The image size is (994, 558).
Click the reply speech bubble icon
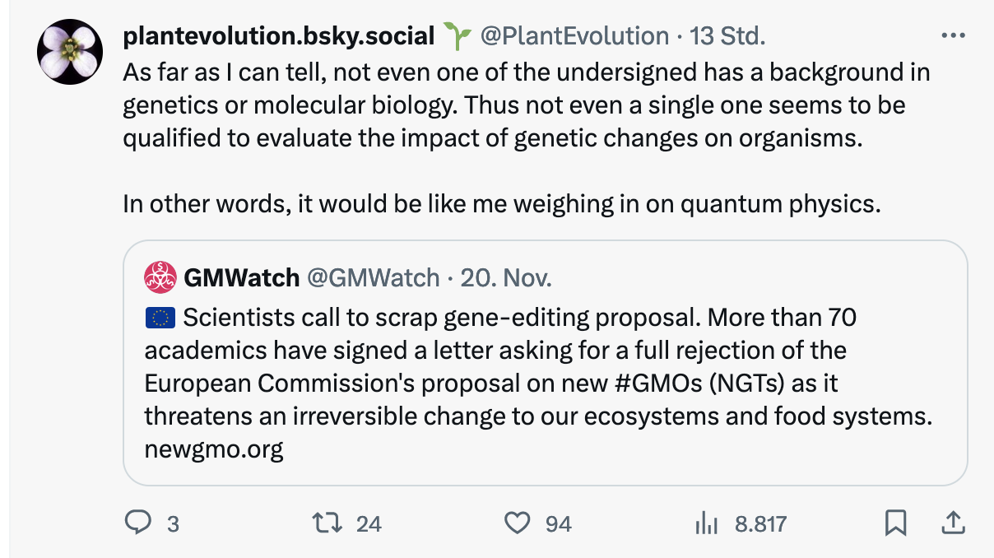pos(137,523)
